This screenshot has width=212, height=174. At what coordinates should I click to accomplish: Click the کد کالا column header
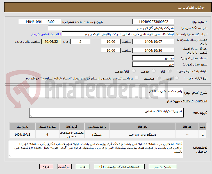click(187, 127)
